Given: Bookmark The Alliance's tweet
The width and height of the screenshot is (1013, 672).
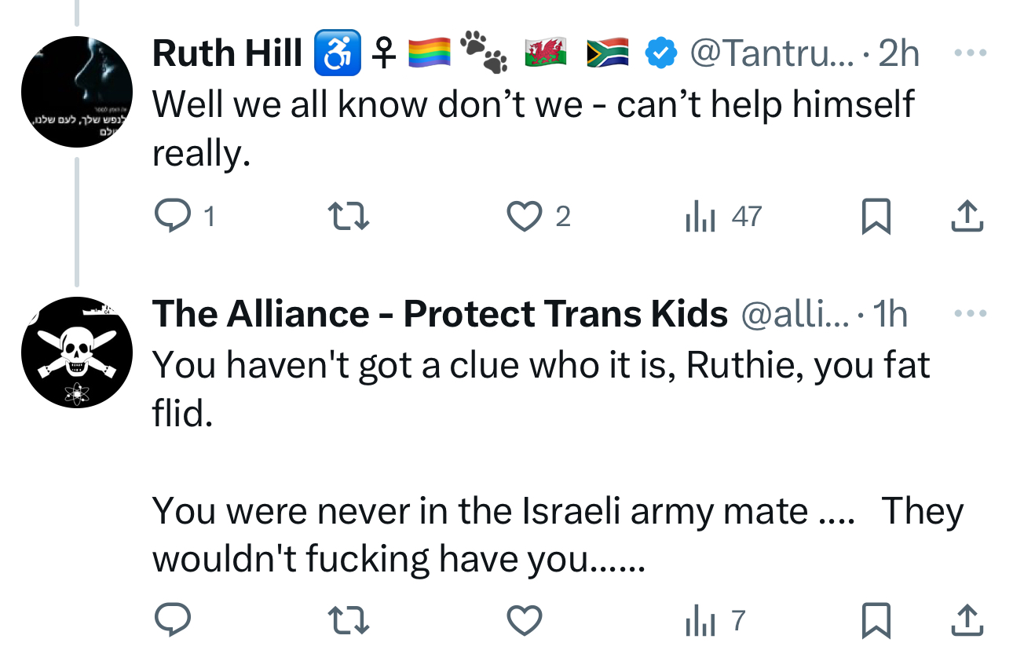Looking at the screenshot, I should 876,621.
